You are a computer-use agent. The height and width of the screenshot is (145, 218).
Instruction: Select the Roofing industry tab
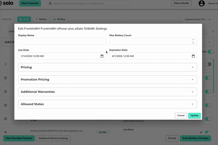click(59, 19)
